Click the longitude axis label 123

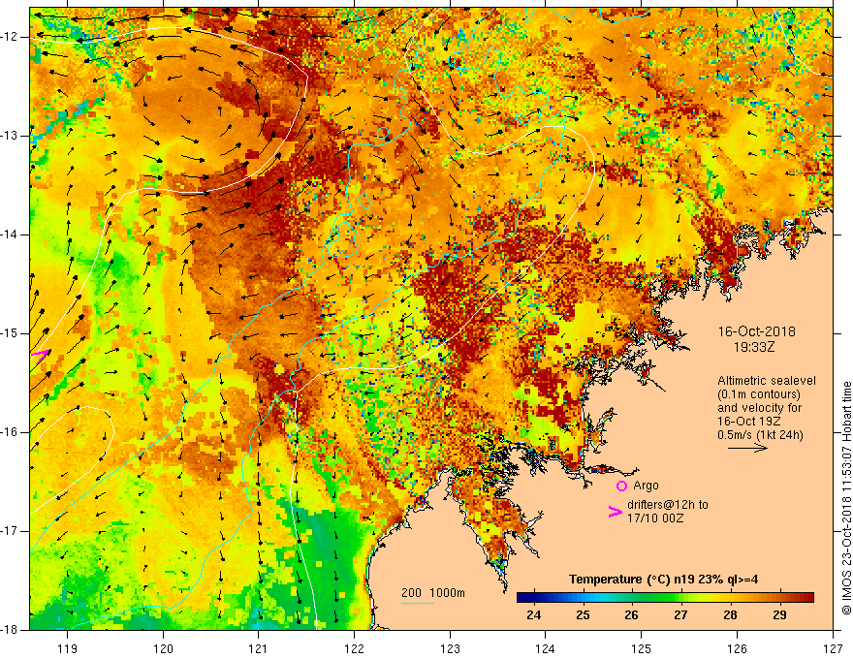click(x=450, y=648)
